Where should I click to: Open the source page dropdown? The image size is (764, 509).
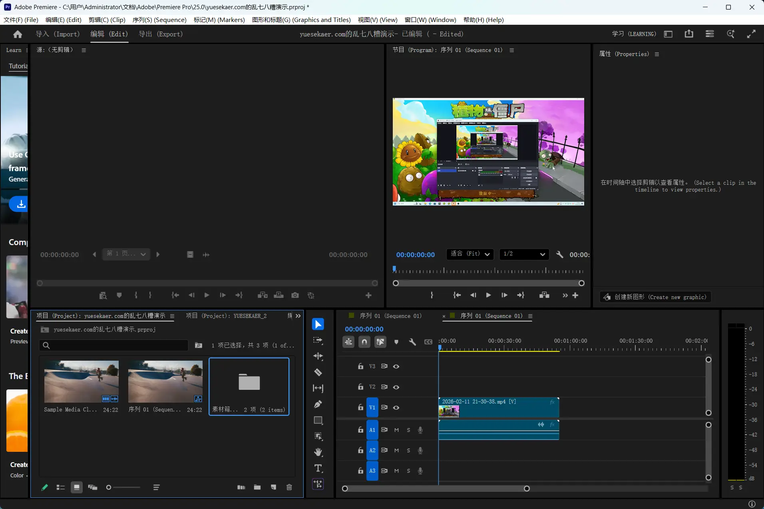(x=126, y=254)
